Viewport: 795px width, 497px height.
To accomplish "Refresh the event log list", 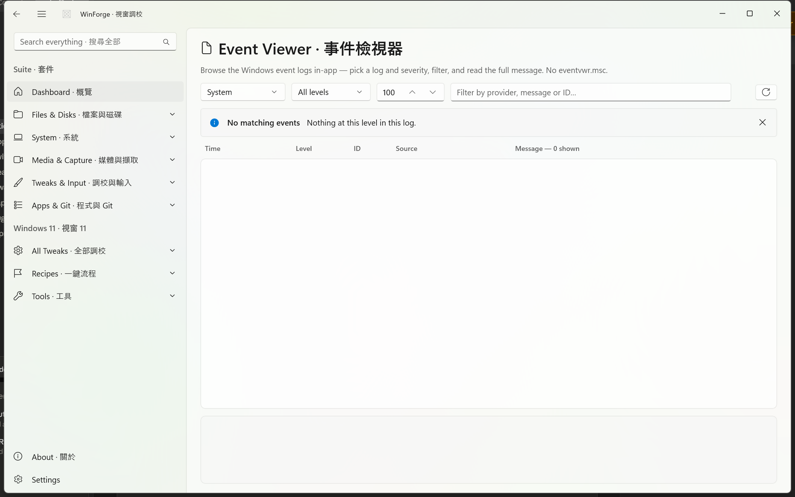I will click(x=766, y=92).
